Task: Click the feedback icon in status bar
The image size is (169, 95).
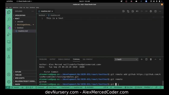Action: coord(156,87)
